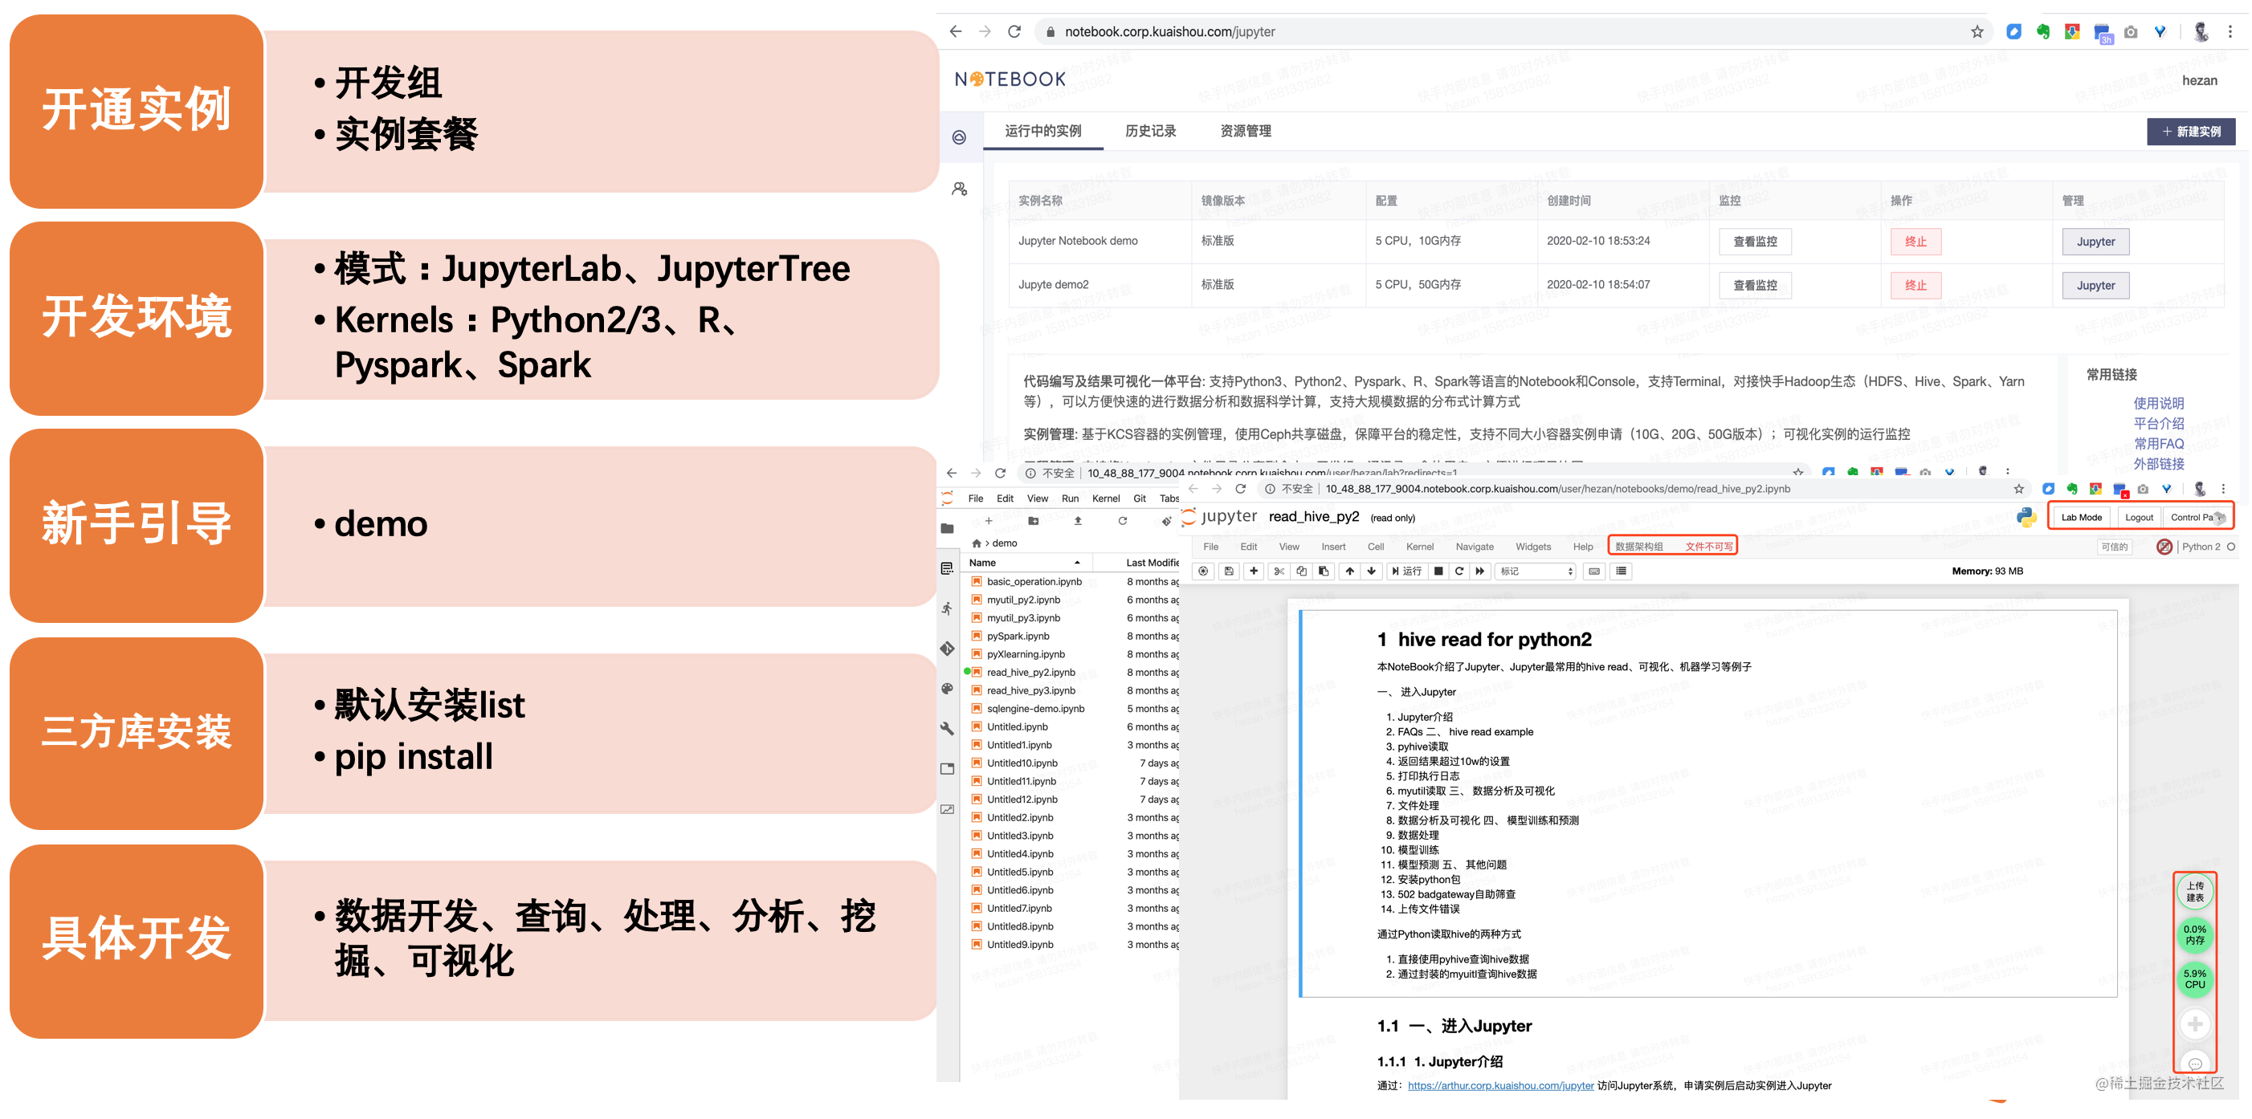This screenshot has width=2252, height=1119.
Task: Click the Lab Mode button
Action: coord(2082,517)
